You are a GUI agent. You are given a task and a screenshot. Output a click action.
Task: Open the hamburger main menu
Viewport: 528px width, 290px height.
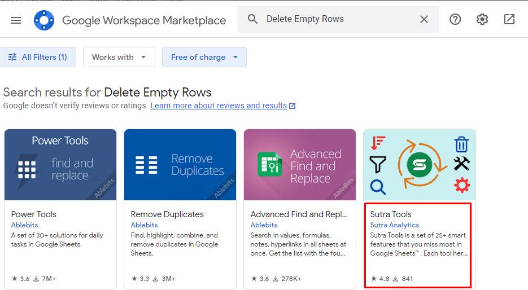[x=16, y=20]
